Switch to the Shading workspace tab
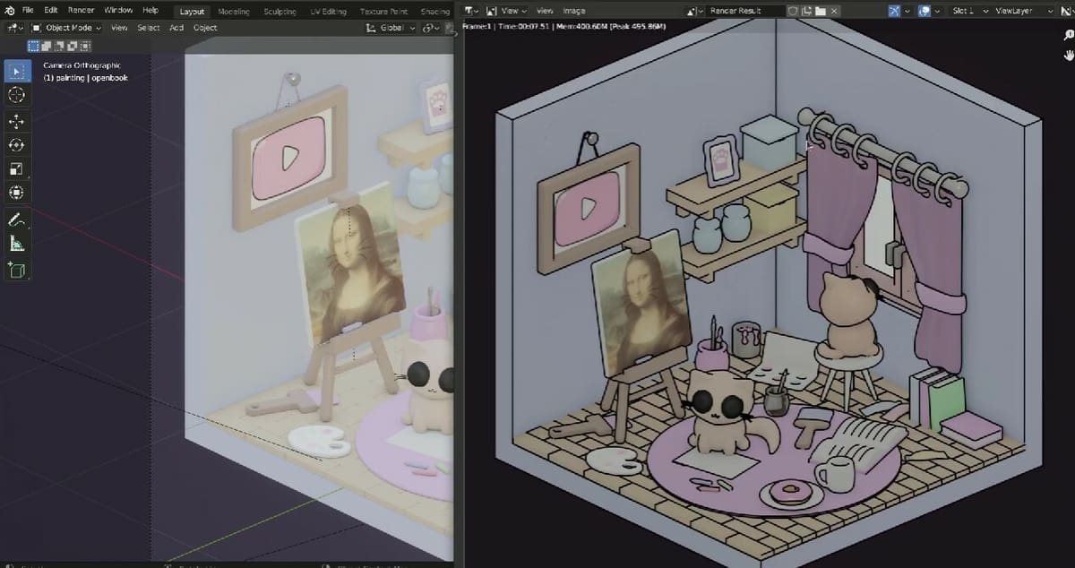The height and width of the screenshot is (568, 1075). pos(434,12)
